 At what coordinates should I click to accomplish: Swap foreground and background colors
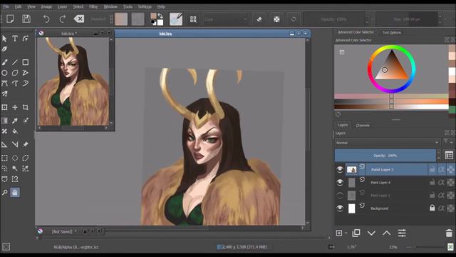pyautogui.click(x=160, y=16)
